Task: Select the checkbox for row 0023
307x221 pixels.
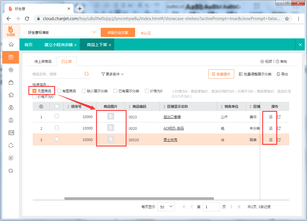Action: click(x=57, y=116)
